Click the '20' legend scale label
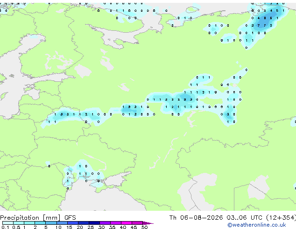 click(80, 227)
